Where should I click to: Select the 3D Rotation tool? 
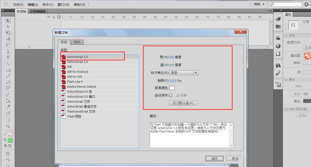point(8,38)
